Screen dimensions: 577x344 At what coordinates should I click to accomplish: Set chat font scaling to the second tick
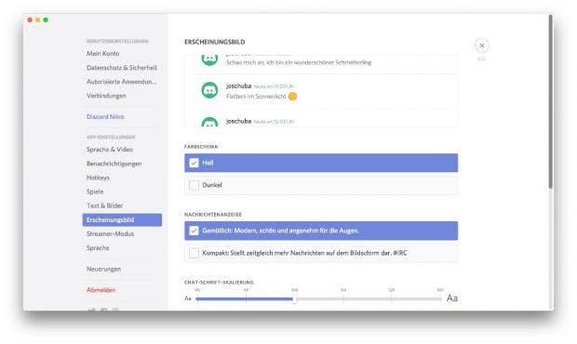point(246,298)
